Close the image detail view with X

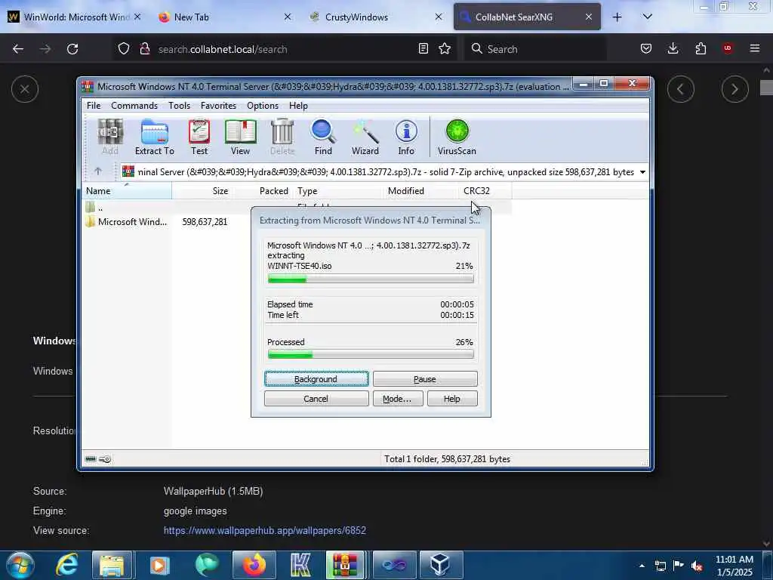click(25, 89)
